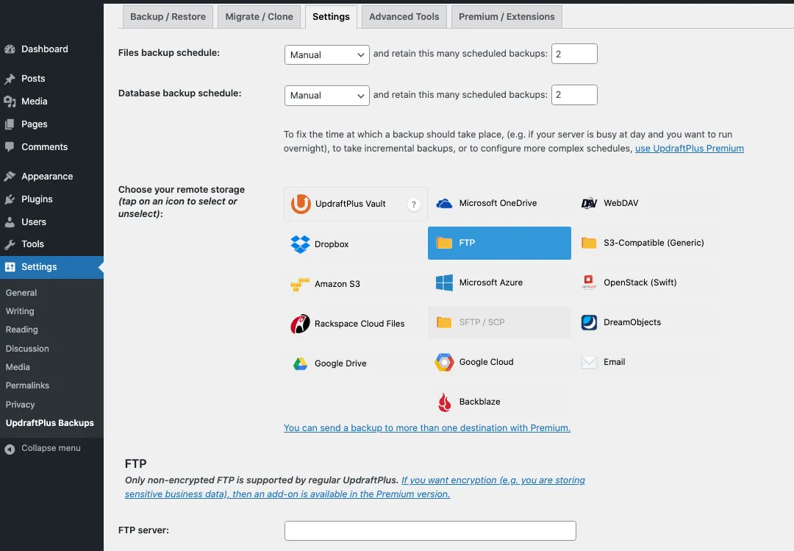The image size is (794, 551).
Task: Click the UpdraftPlus Vault question mark help
Action: tap(414, 205)
